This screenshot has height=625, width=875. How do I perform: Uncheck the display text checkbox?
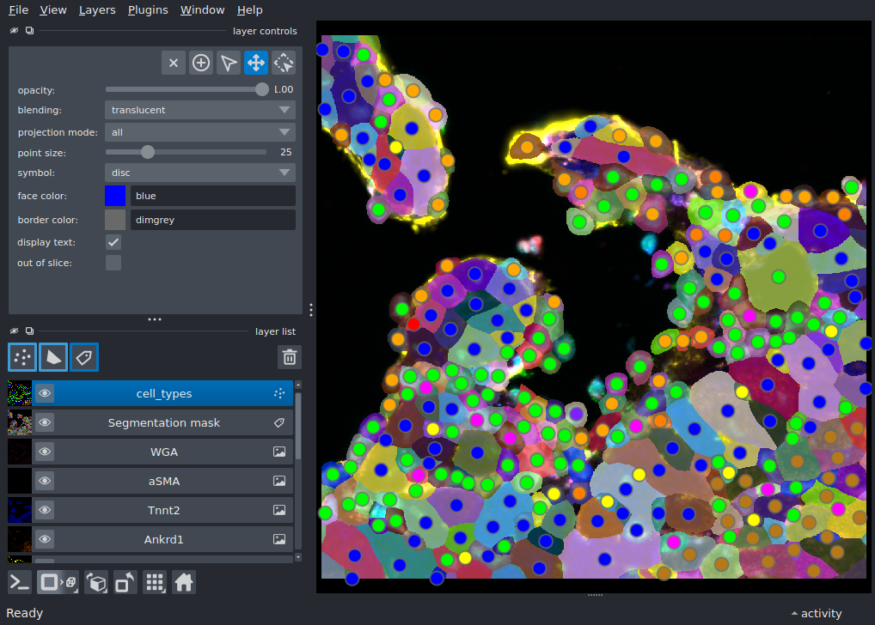click(x=113, y=242)
